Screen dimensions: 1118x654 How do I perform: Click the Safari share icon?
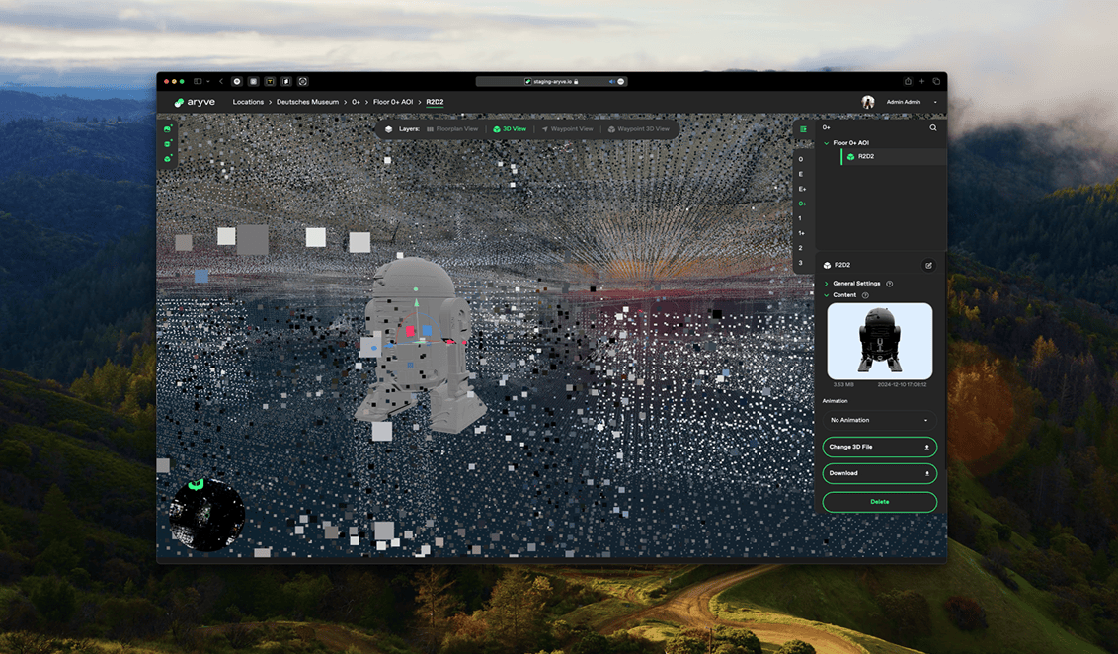point(907,82)
